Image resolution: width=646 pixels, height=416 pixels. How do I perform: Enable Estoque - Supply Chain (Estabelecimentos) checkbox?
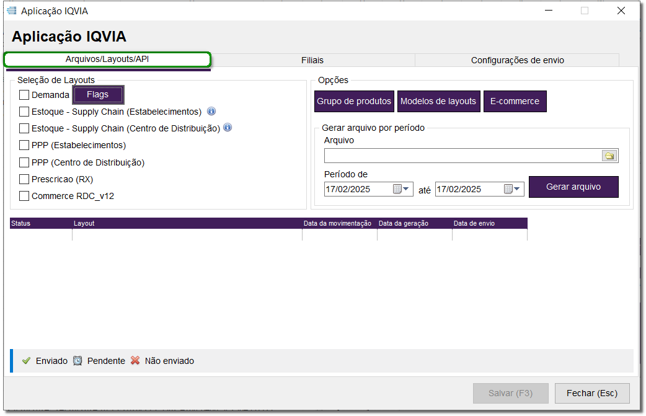click(24, 112)
